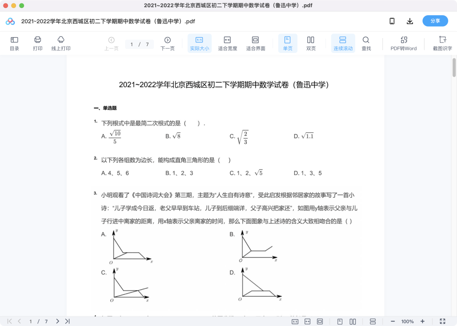Go to 上一页 previous page
The width and height of the screenshot is (457, 326).
tap(111, 43)
